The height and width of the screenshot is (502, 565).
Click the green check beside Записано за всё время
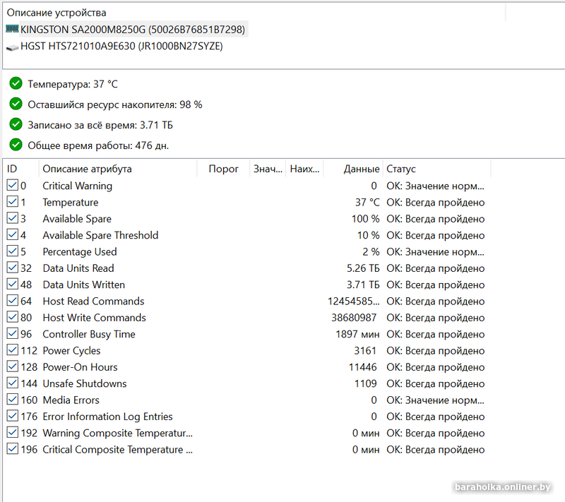[x=16, y=124]
